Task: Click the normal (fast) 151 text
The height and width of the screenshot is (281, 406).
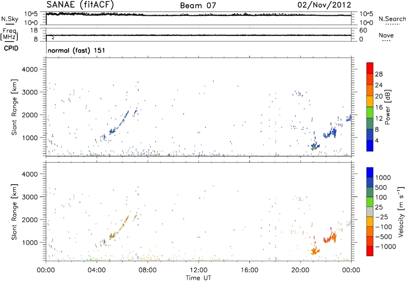Action: [x=77, y=50]
